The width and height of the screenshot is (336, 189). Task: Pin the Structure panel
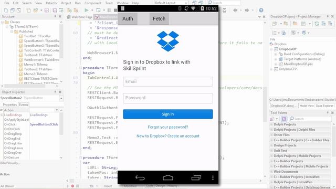[x=55, y=16]
